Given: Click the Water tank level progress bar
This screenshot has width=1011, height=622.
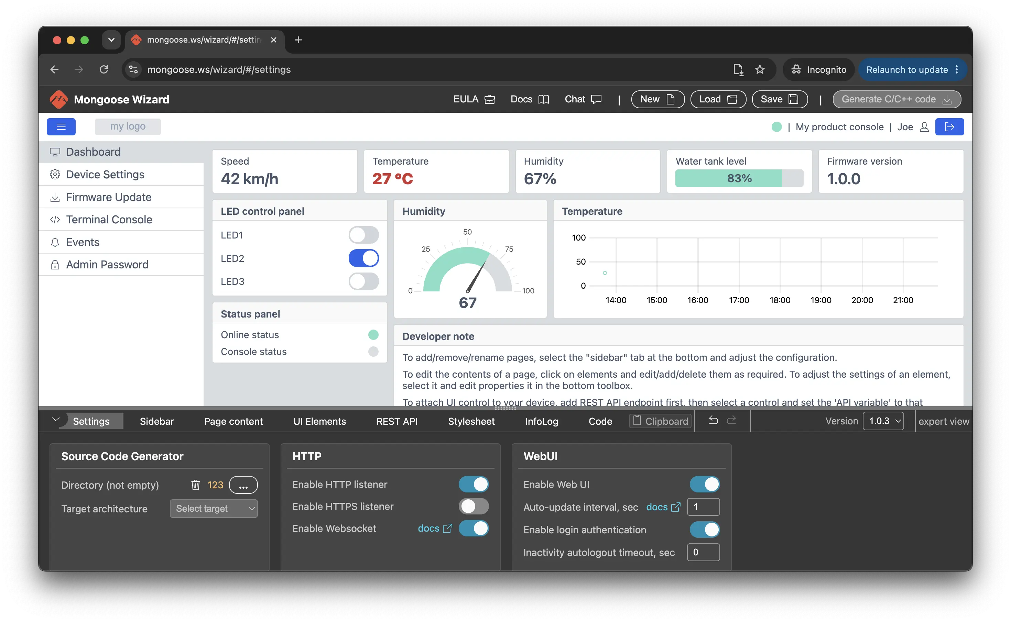Looking at the screenshot, I should [x=739, y=178].
